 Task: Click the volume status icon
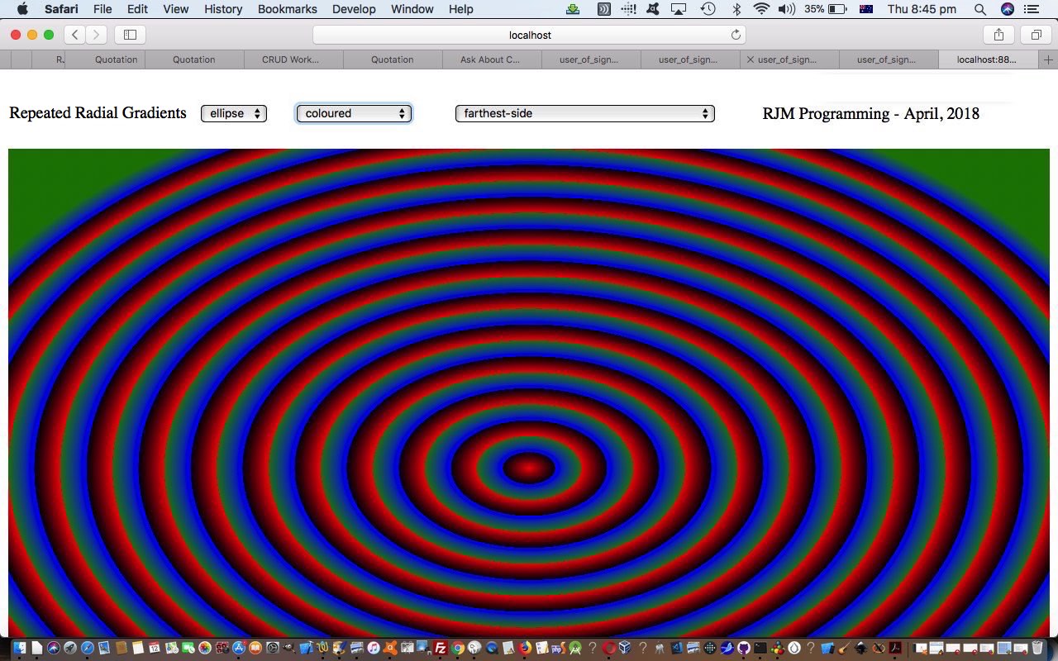click(x=786, y=9)
